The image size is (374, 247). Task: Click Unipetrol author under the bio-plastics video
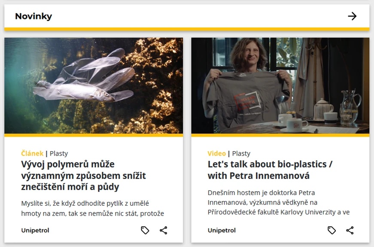tap(222, 230)
